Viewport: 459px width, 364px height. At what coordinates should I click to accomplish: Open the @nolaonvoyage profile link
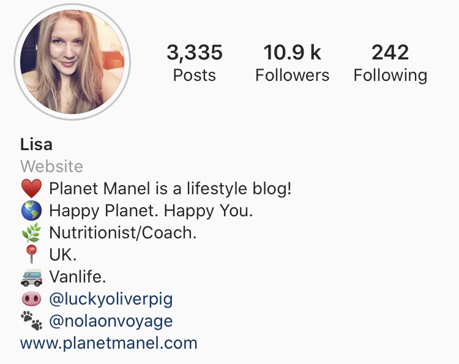tap(111, 321)
